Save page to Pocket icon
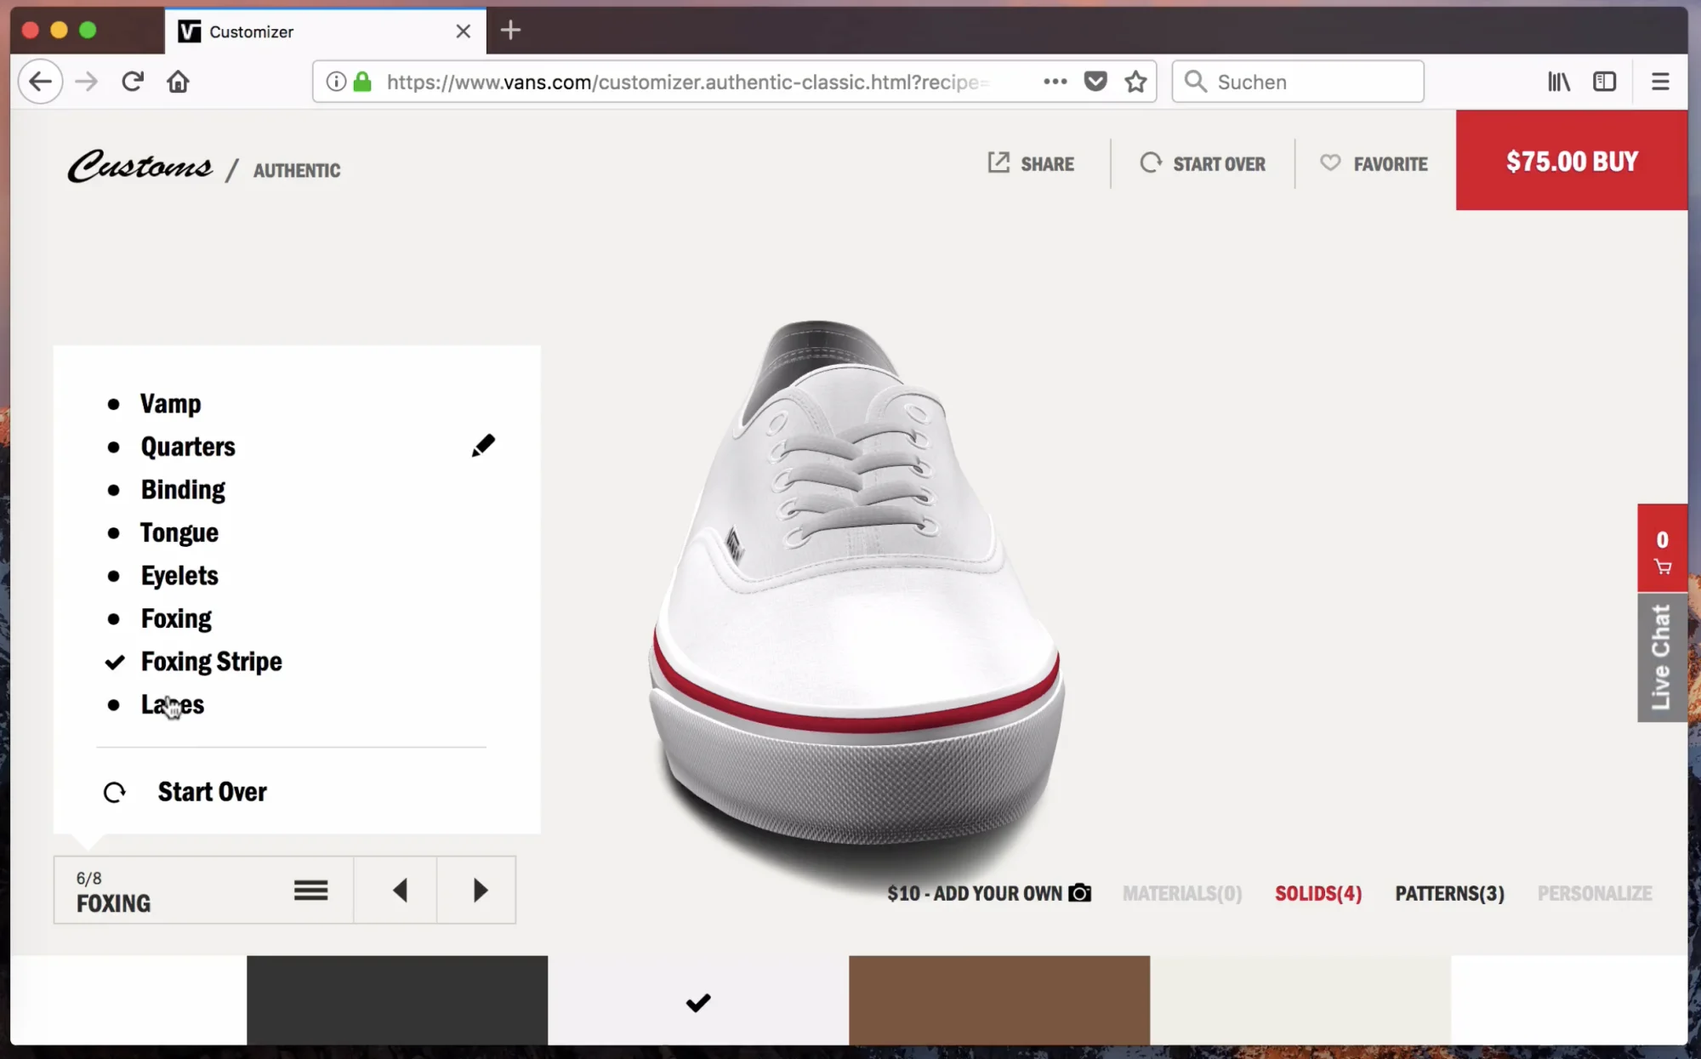Viewport: 1701px width, 1059px height. (x=1095, y=82)
